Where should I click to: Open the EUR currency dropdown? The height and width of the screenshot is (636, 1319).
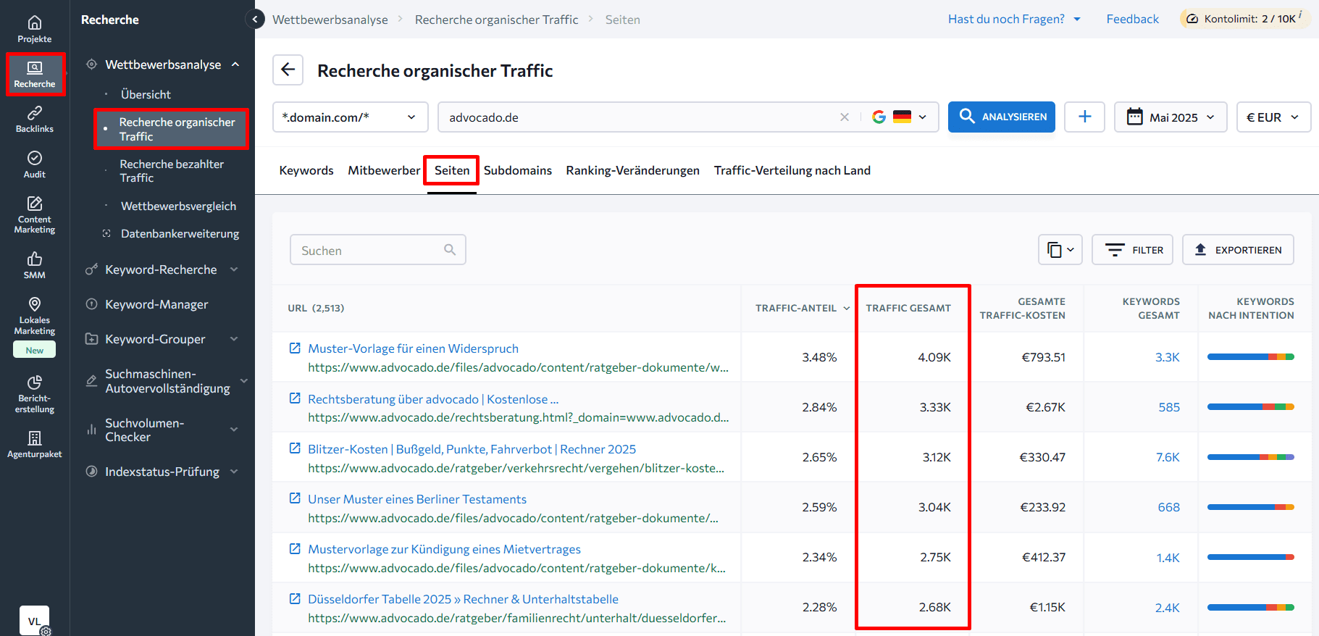(x=1273, y=117)
